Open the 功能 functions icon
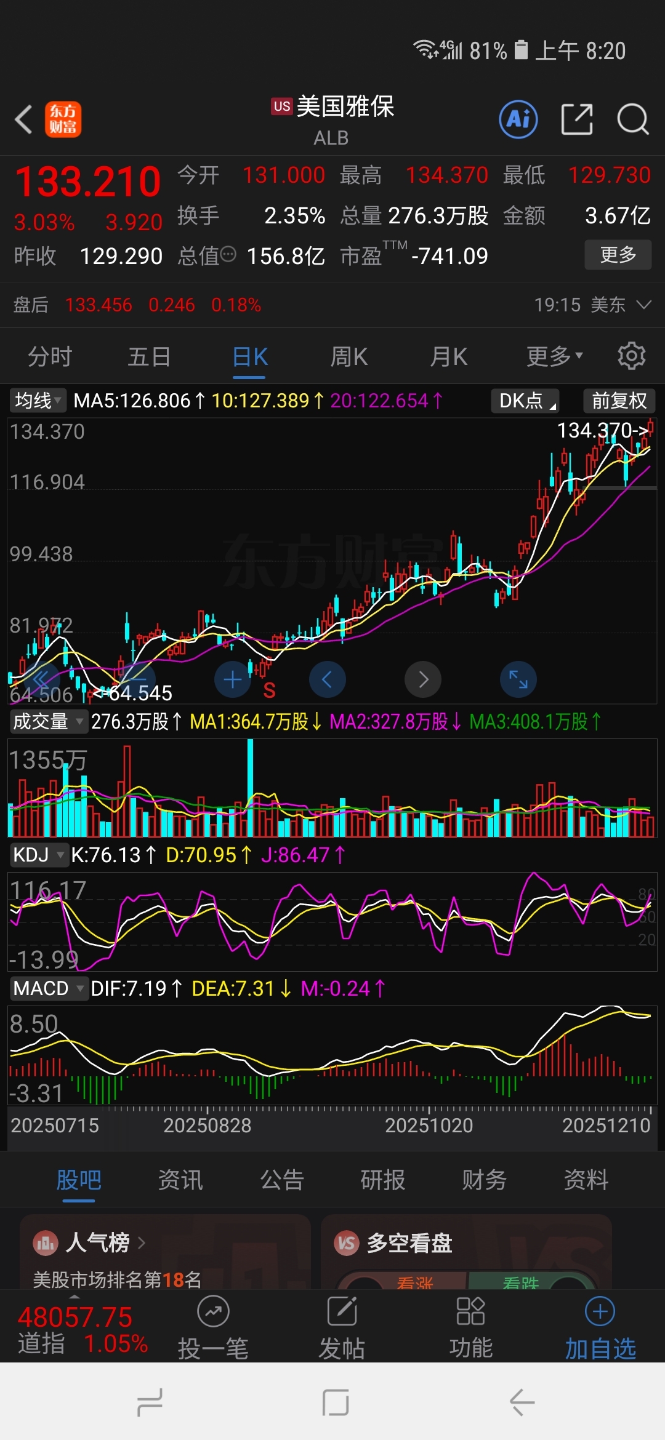 (471, 1312)
